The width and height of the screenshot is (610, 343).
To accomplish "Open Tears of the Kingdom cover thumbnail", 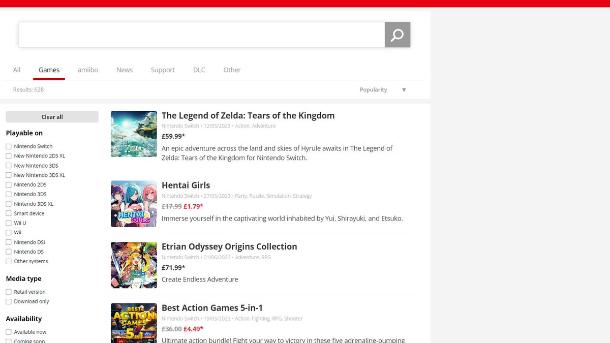I will pyautogui.click(x=134, y=134).
